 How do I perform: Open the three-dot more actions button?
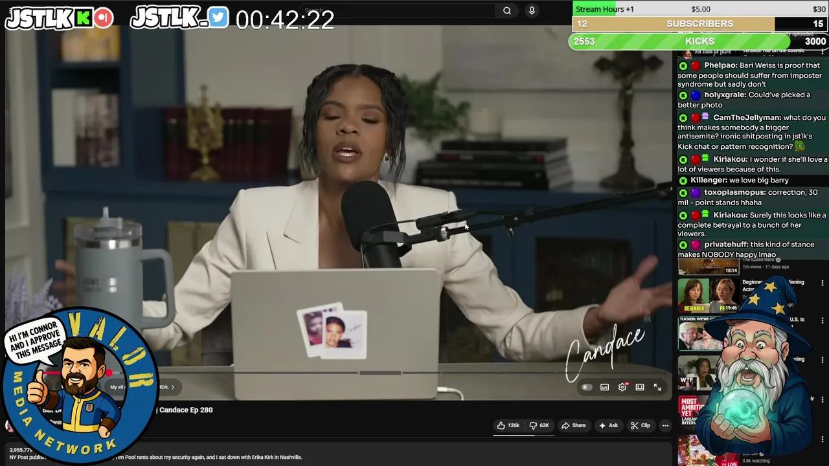click(x=665, y=425)
